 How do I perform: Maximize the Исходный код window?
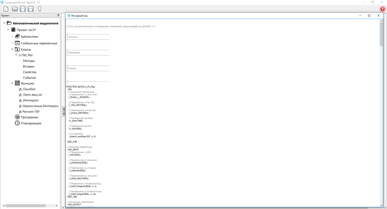[x=369, y=16]
